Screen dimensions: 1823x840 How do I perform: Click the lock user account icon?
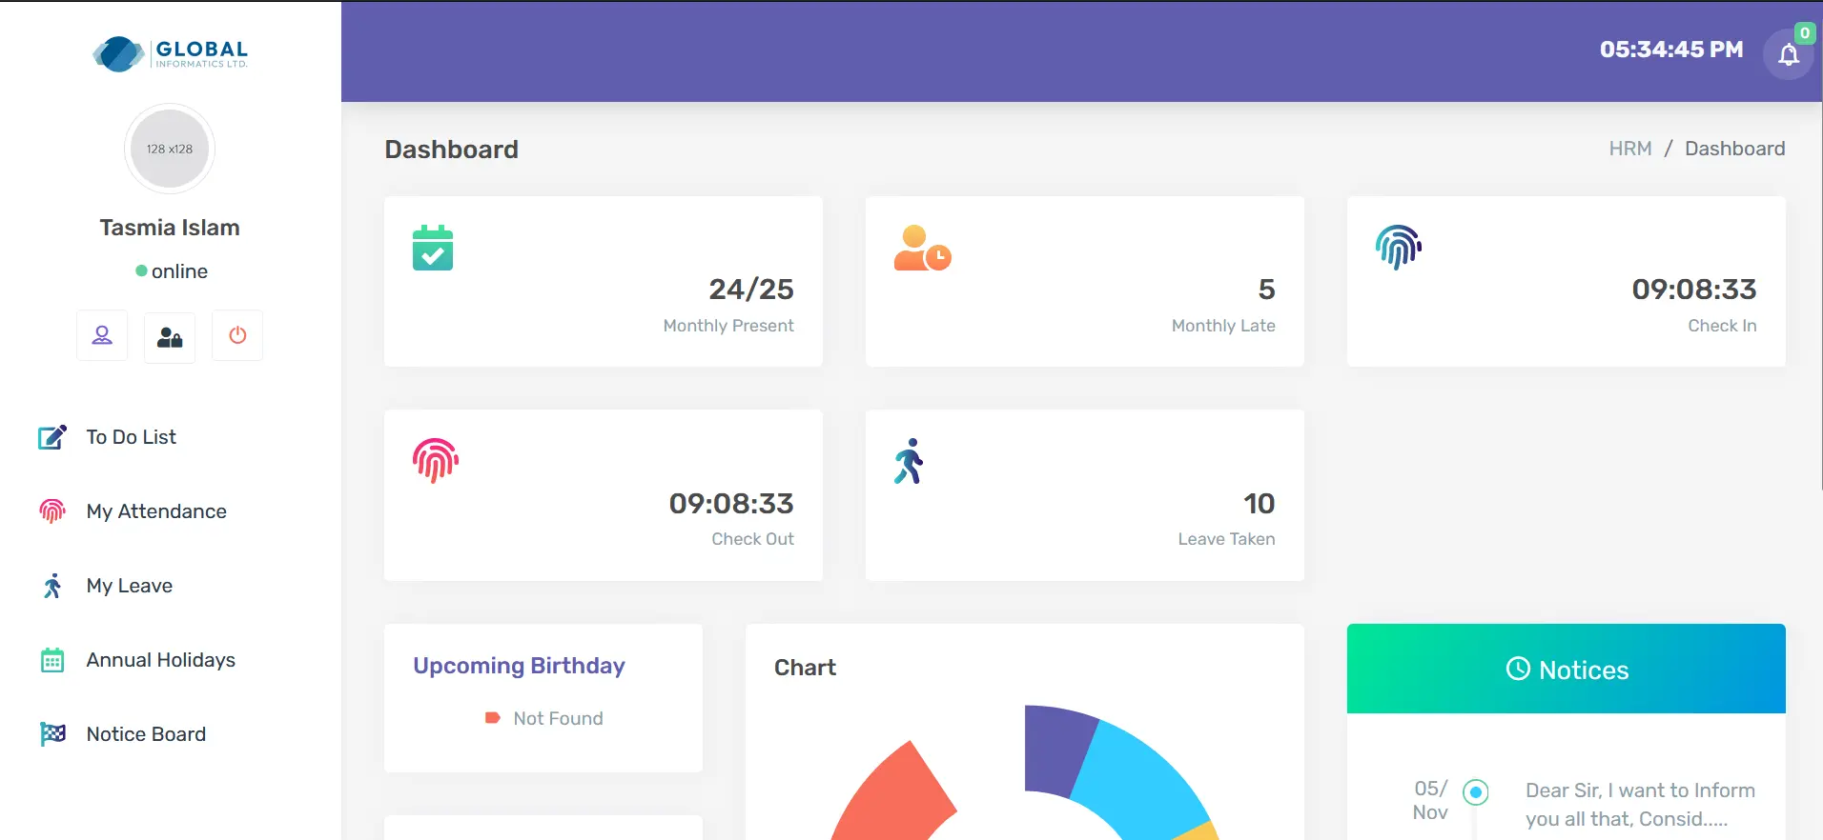(170, 336)
